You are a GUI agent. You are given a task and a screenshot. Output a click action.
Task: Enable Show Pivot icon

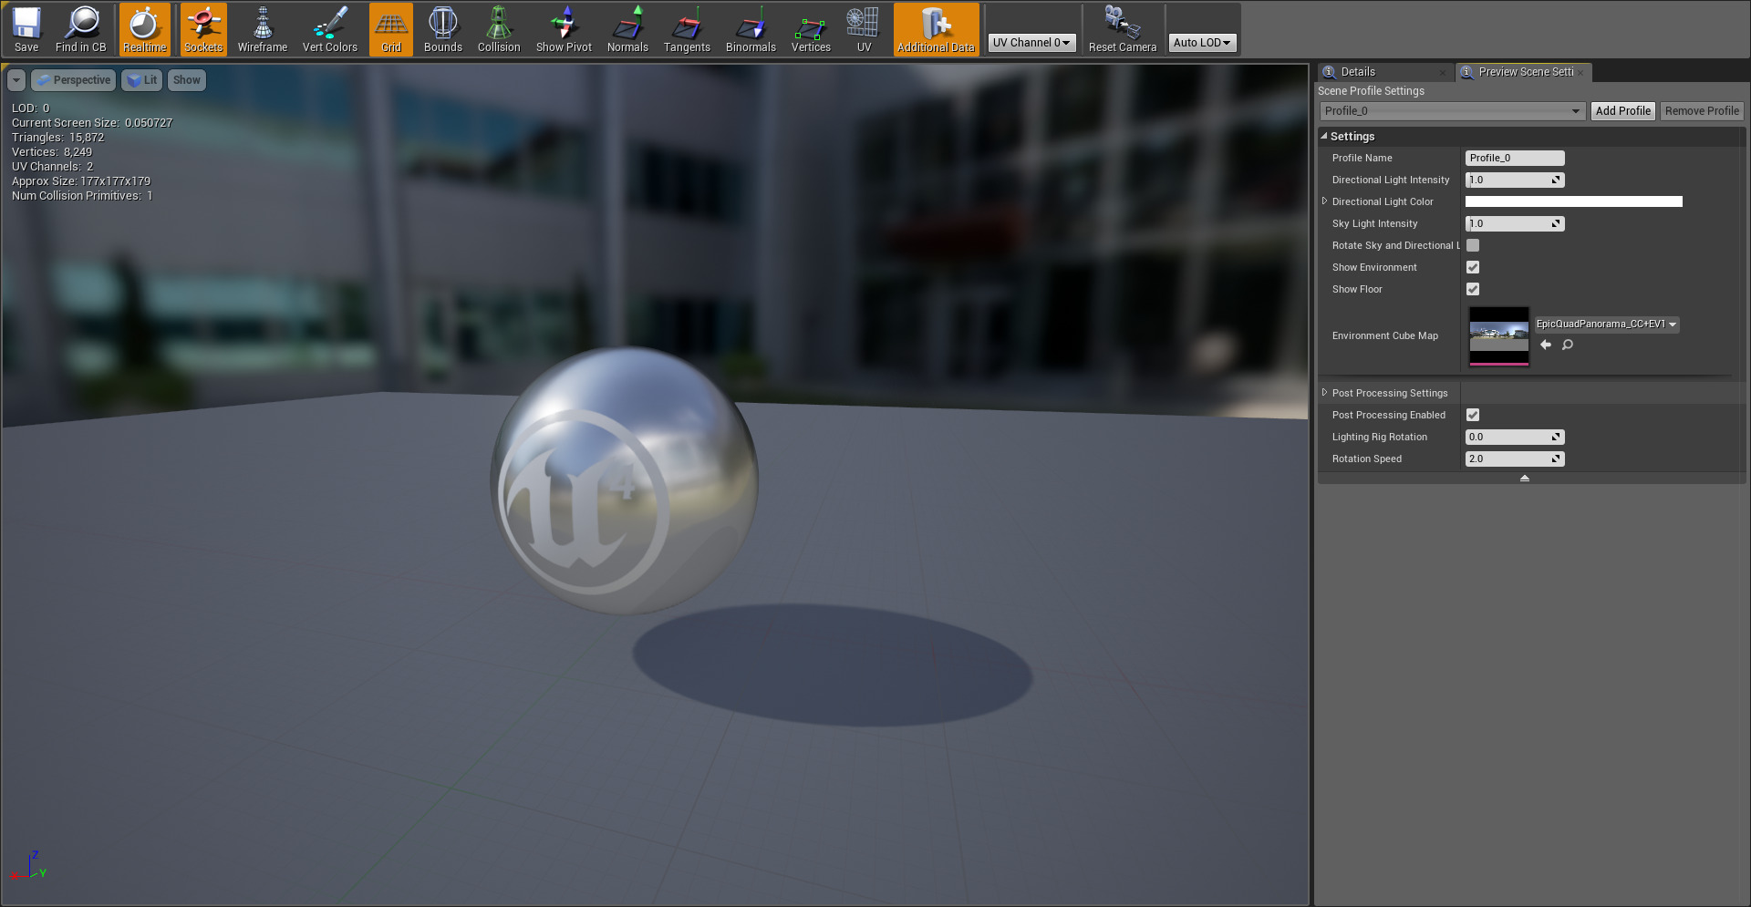[x=564, y=29]
